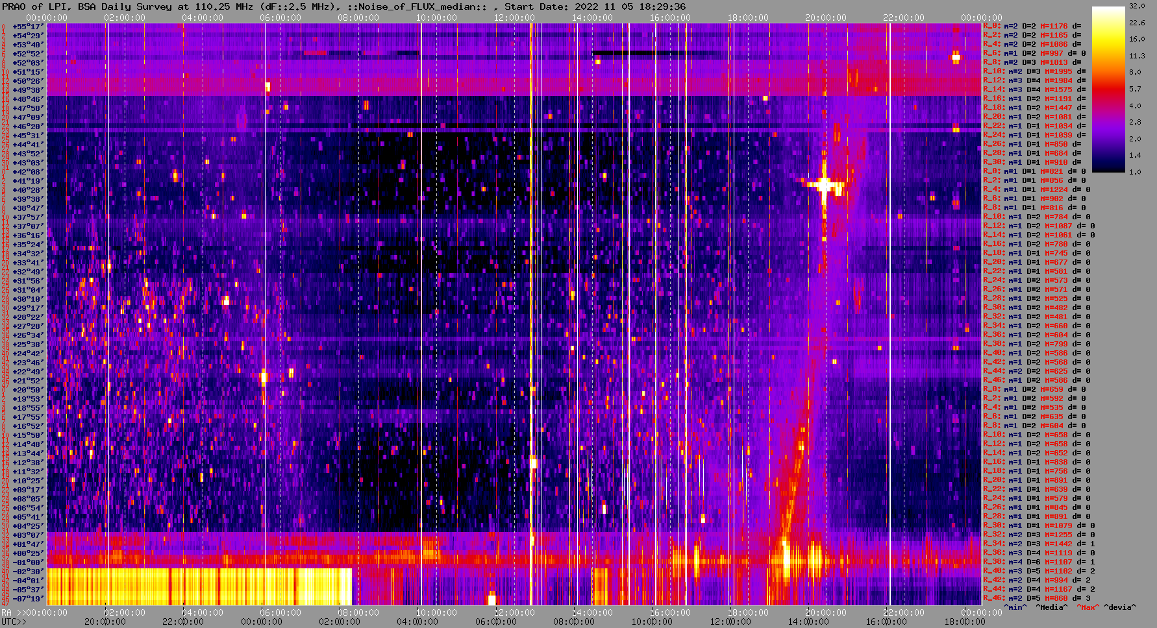Screen dimensions: 1157x628
Task: Click the row stats entry with M=860
Action: 1037,599
